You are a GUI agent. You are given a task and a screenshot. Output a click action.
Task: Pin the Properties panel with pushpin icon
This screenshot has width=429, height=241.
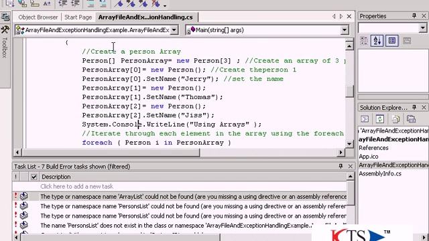point(414,16)
